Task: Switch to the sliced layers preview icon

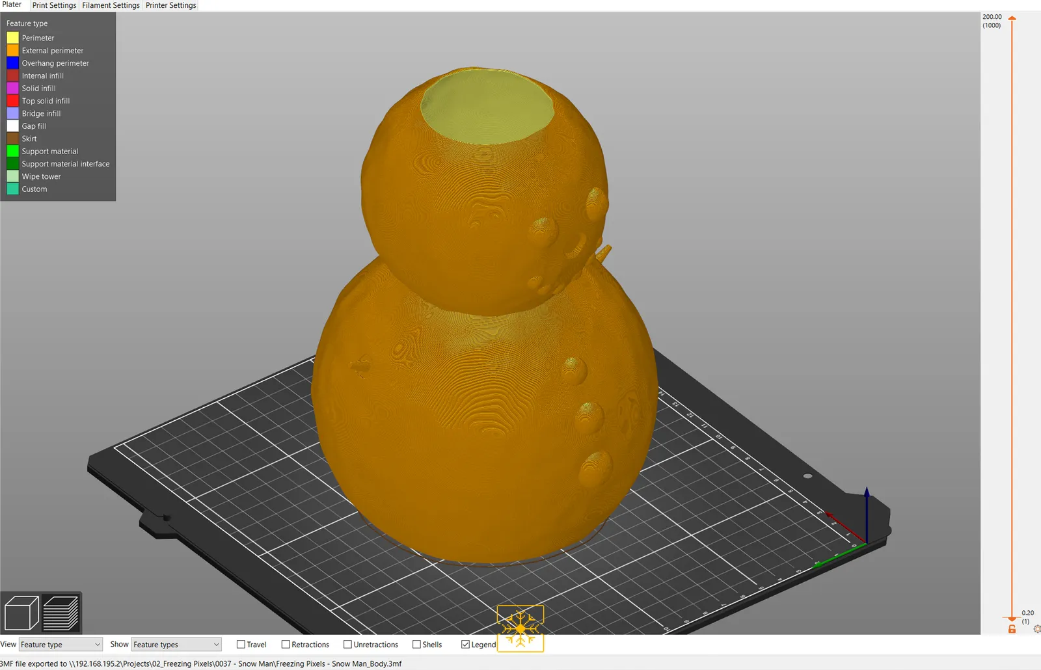Action: tap(61, 613)
